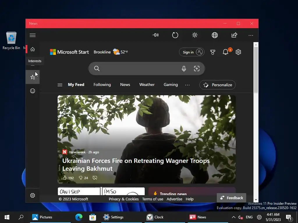
Task: Open the rewards trophy icon
Action: pos(213,52)
